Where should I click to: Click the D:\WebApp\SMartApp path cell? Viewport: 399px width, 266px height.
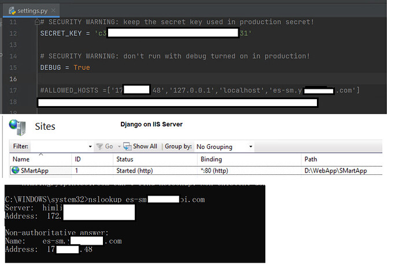(x=335, y=171)
